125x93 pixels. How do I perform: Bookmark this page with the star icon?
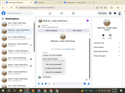point(105,8)
